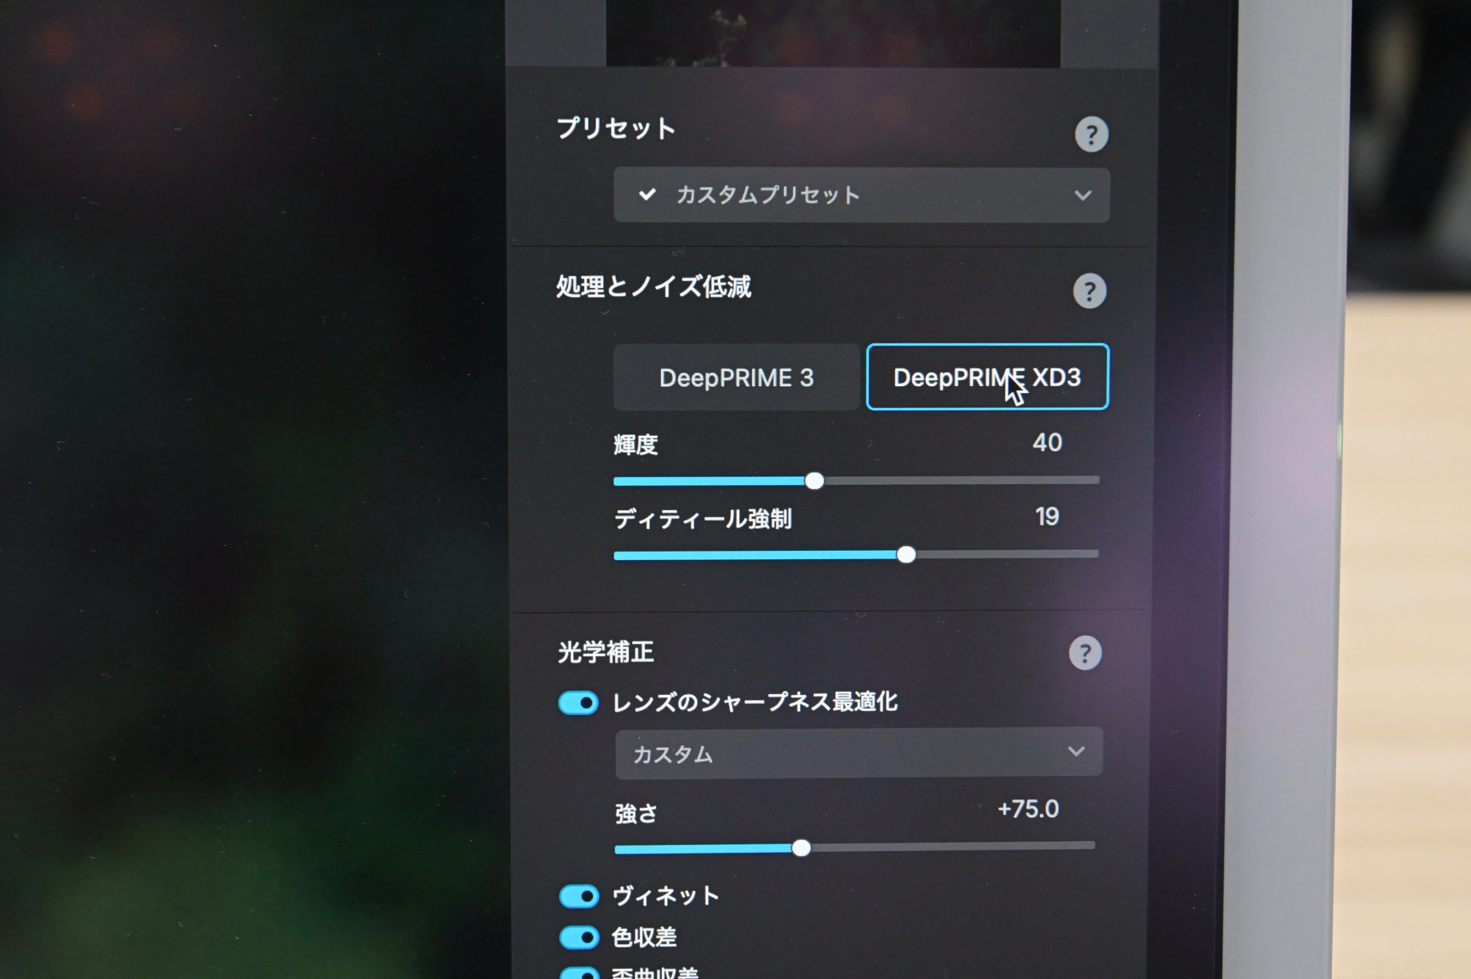This screenshot has width=1471, height=979.
Task: Click the ディティール強制 value 19 field
Action: [x=1047, y=517]
